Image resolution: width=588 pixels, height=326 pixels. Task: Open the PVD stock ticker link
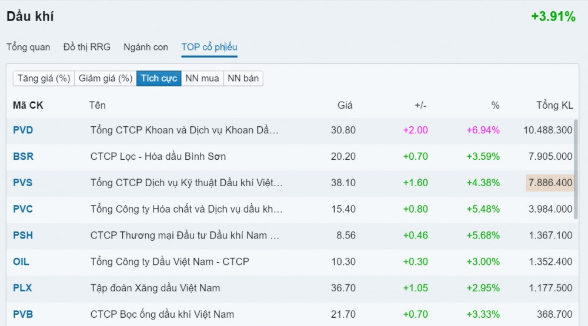tap(23, 130)
